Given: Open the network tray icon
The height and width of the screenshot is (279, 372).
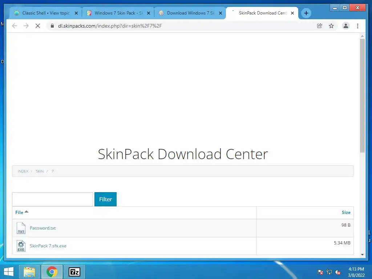Looking at the screenshot, I should pos(329,272).
